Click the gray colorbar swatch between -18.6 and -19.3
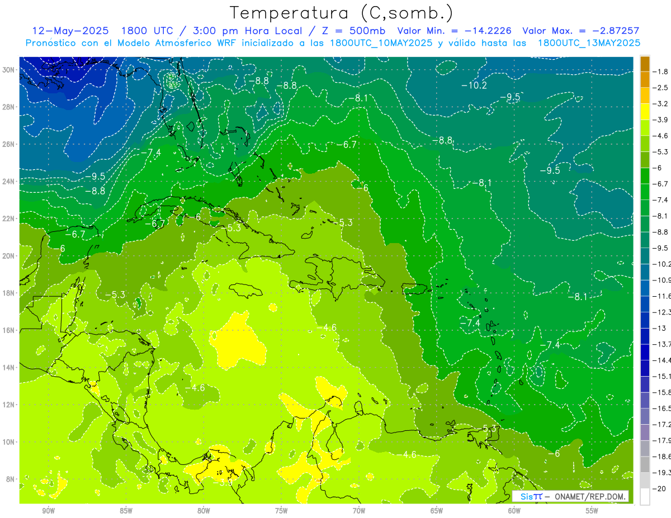 pyautogui.click(x=645, y=464)
